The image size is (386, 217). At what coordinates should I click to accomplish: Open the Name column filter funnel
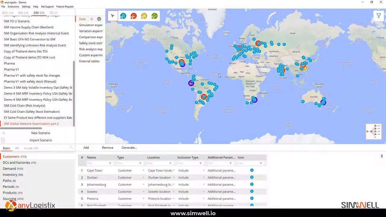pos(110,163)
